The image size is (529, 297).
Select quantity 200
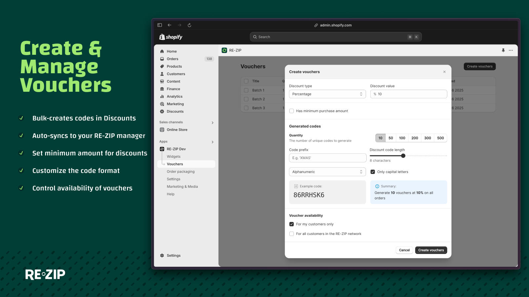(415, 138)
